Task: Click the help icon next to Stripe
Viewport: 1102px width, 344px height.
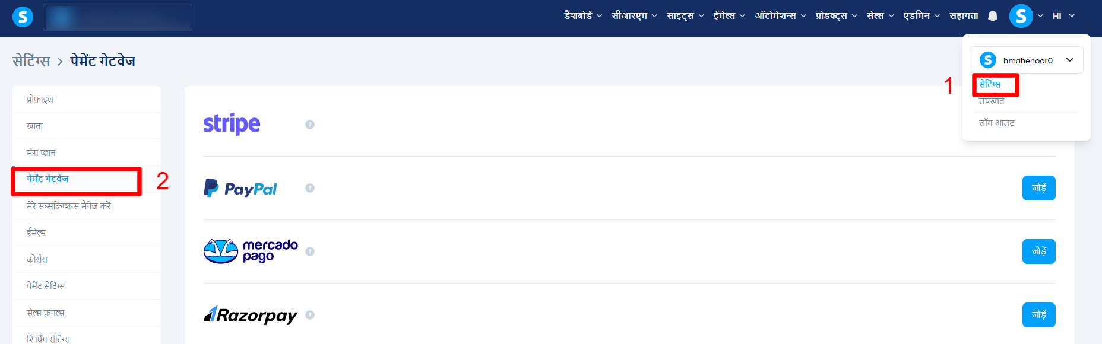Action: (x=310, y=125)
